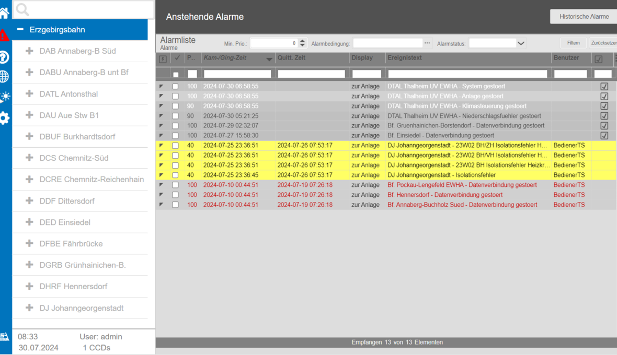This screenshot has width=617, height=355.
Task: Open the red alarm warning icon
Action: click(x=4, y=35)
